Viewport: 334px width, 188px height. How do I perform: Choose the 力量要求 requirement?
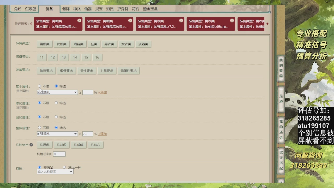(107, 71)
